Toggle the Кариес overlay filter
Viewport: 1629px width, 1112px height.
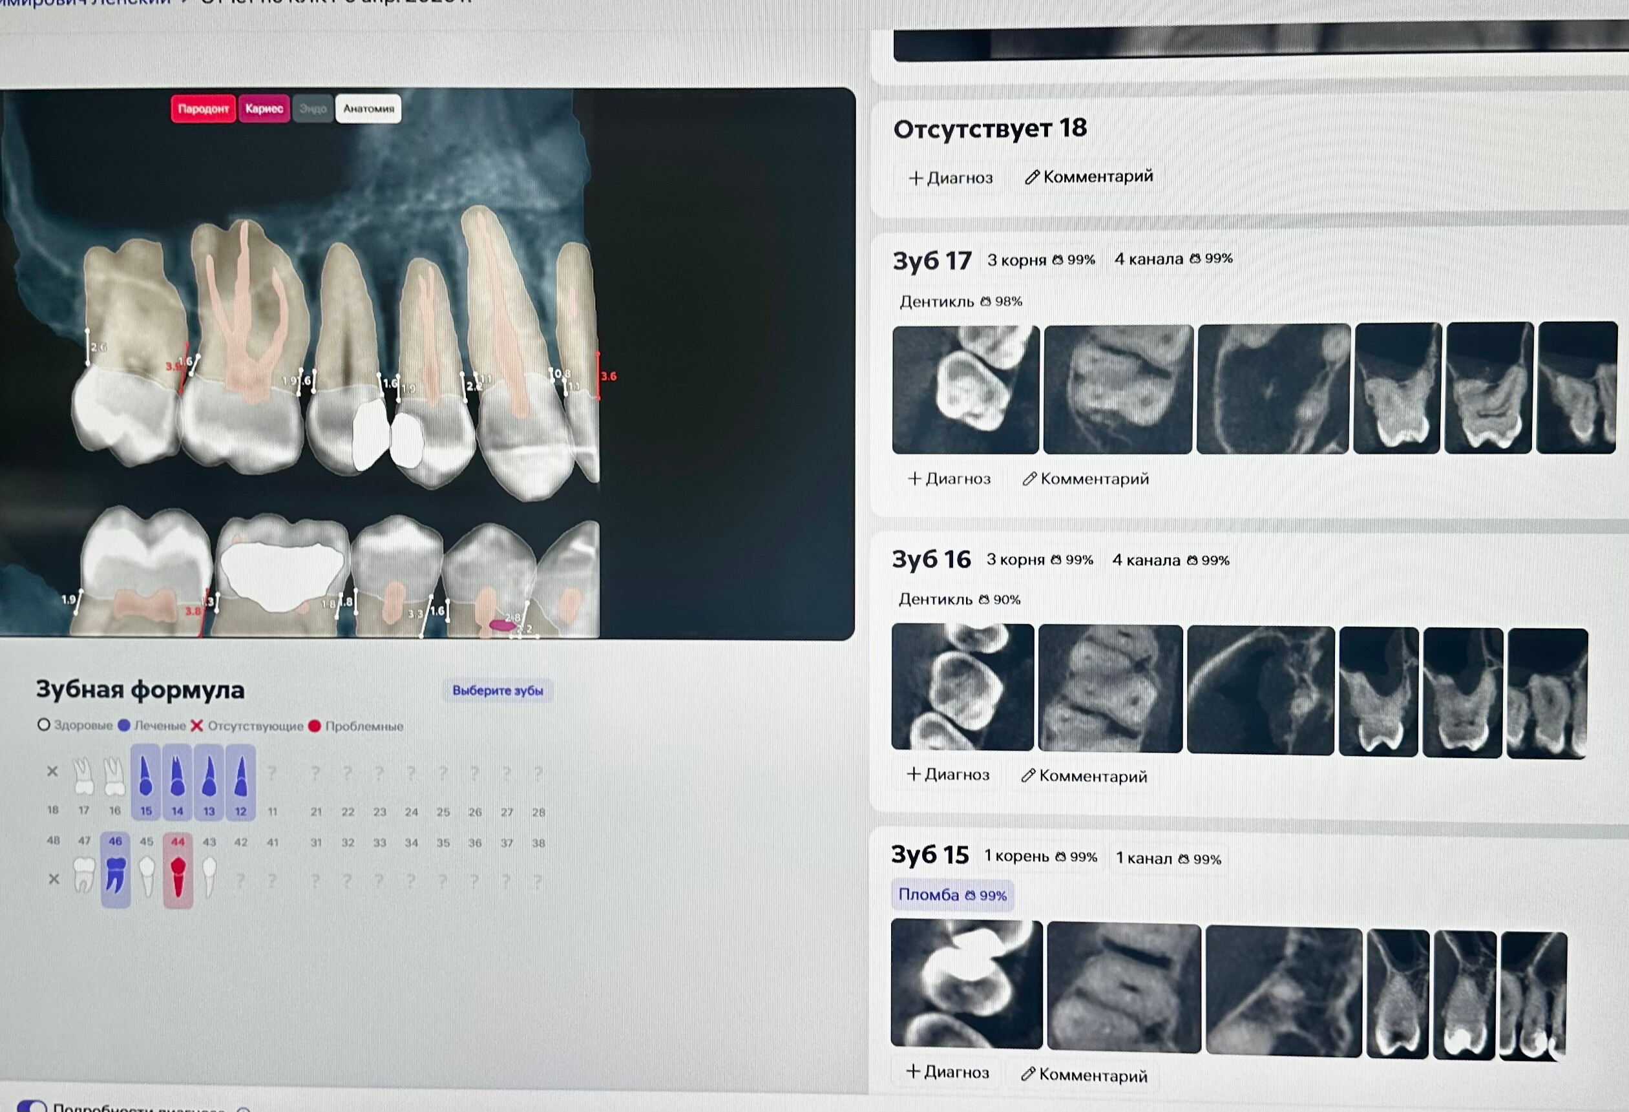(264, 109)
